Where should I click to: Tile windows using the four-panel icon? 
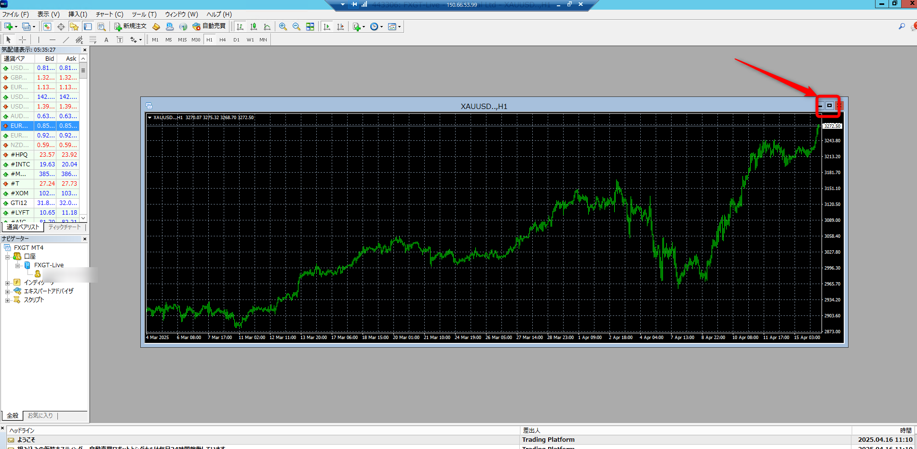coord(310,27)
